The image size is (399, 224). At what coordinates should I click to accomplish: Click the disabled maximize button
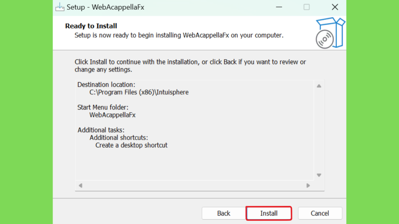(307, 7)
